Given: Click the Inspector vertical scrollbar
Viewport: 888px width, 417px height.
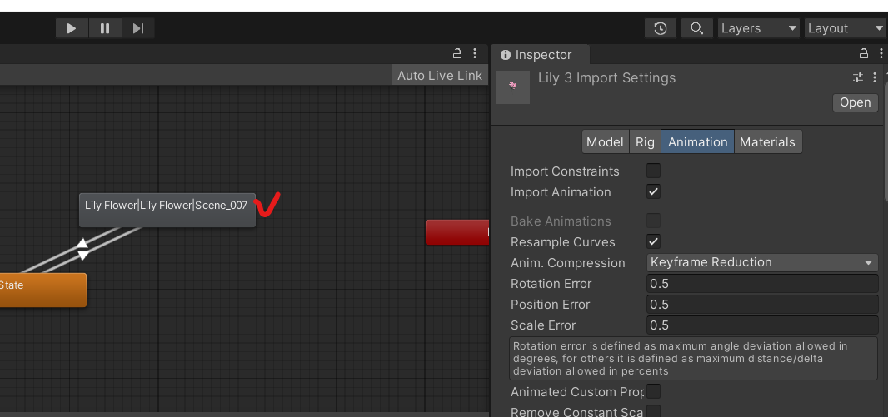Looking at the screenshot, I should (x=886, y=141).
